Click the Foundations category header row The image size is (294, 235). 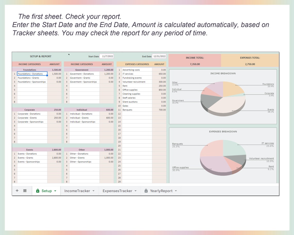pyautogui.click(x=37, y=70)
